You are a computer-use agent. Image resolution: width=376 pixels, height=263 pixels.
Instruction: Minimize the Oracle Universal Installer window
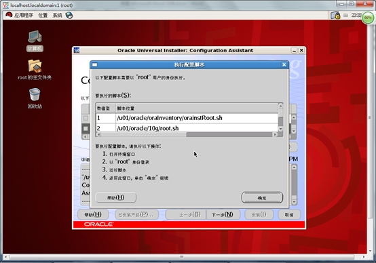pos(294,50)
